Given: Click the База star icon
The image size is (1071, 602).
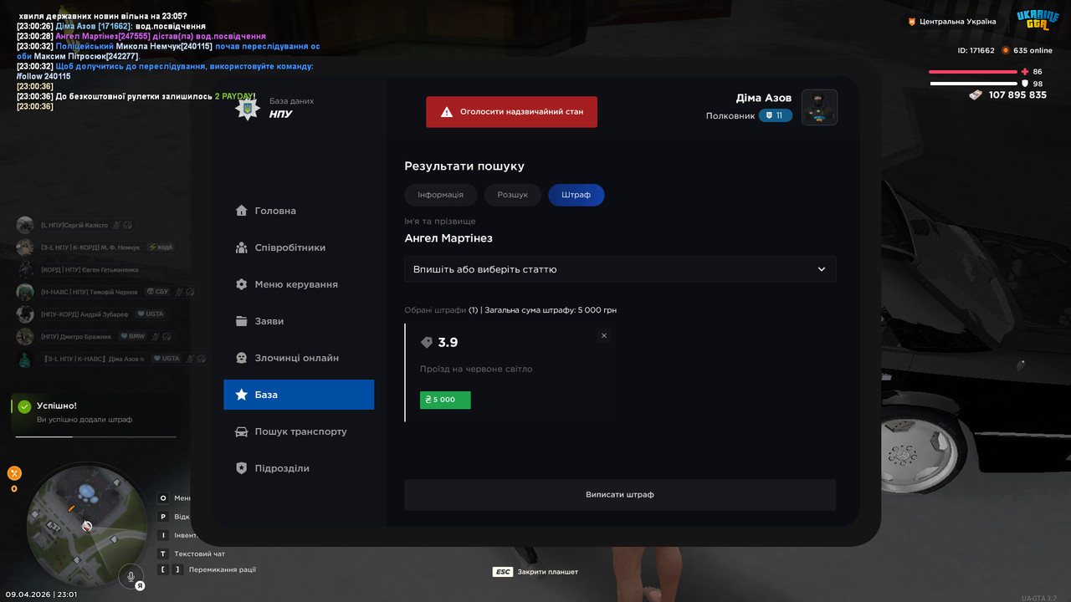Looking at the screenshot, I should [242, 395].
